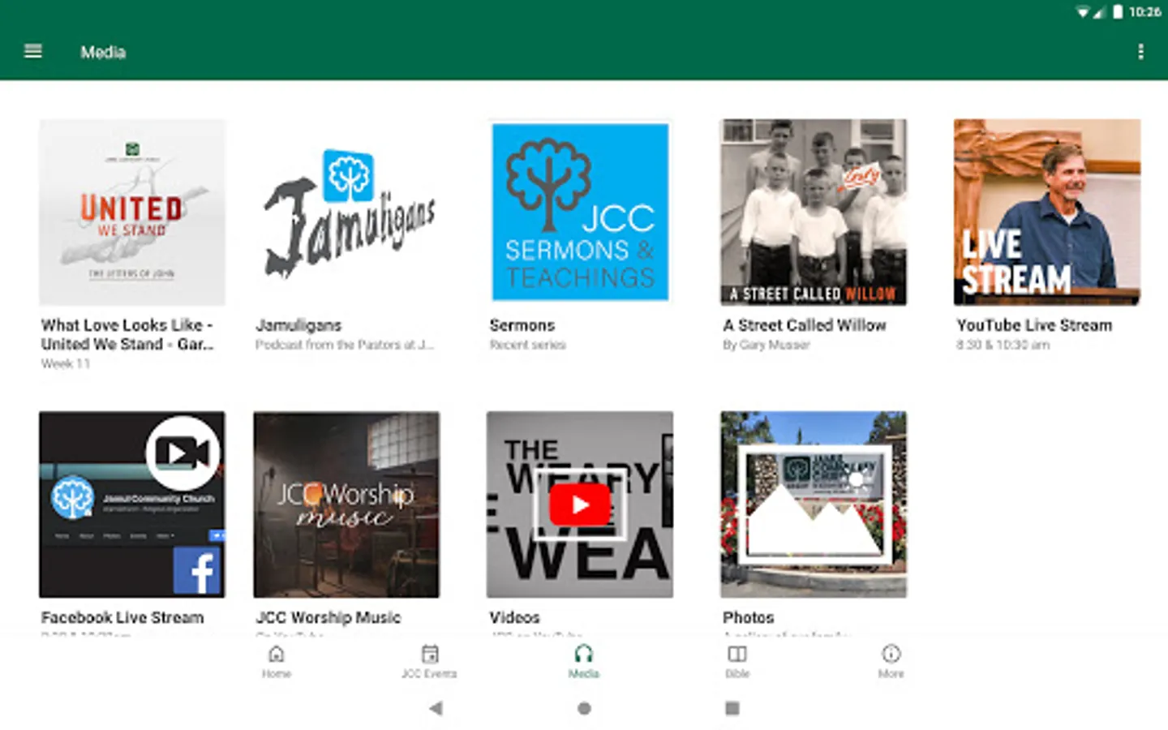This screenshot has width=1168, height=730.
Task: Open the JCC Worship Music thumbnail
Action: pyautogui.click(x=346, y=505)
